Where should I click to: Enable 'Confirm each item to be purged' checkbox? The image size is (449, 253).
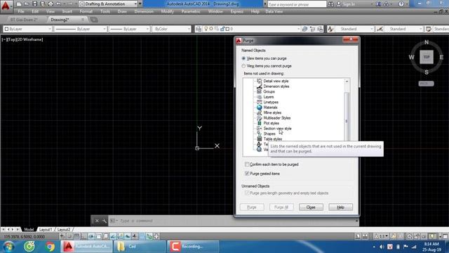[x=247, y=164]
